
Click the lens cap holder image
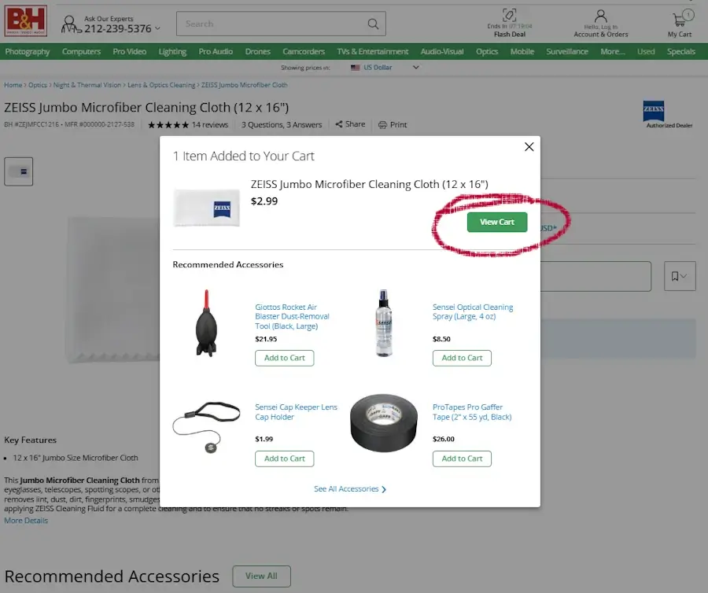click(x=207, y=427)
